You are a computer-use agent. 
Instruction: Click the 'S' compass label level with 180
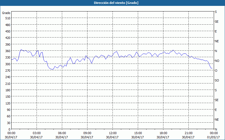216,90
